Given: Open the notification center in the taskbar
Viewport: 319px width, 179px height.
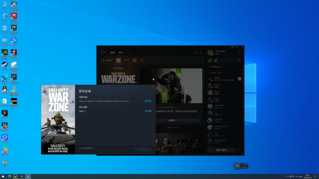Looking at the screenshot, I should [x=315, y=177].
